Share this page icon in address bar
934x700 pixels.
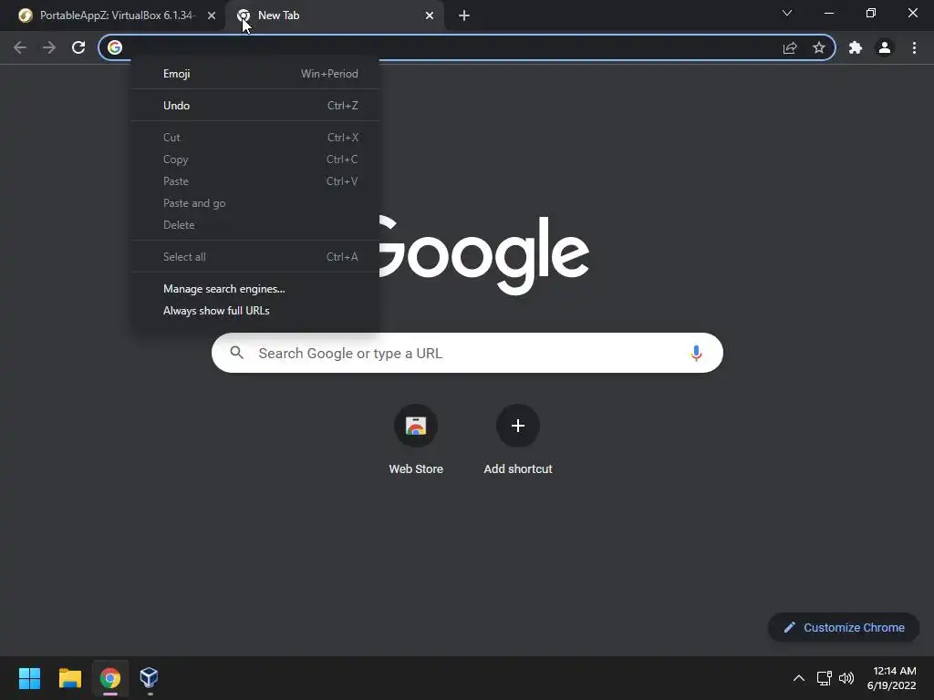tap(790, 47)
